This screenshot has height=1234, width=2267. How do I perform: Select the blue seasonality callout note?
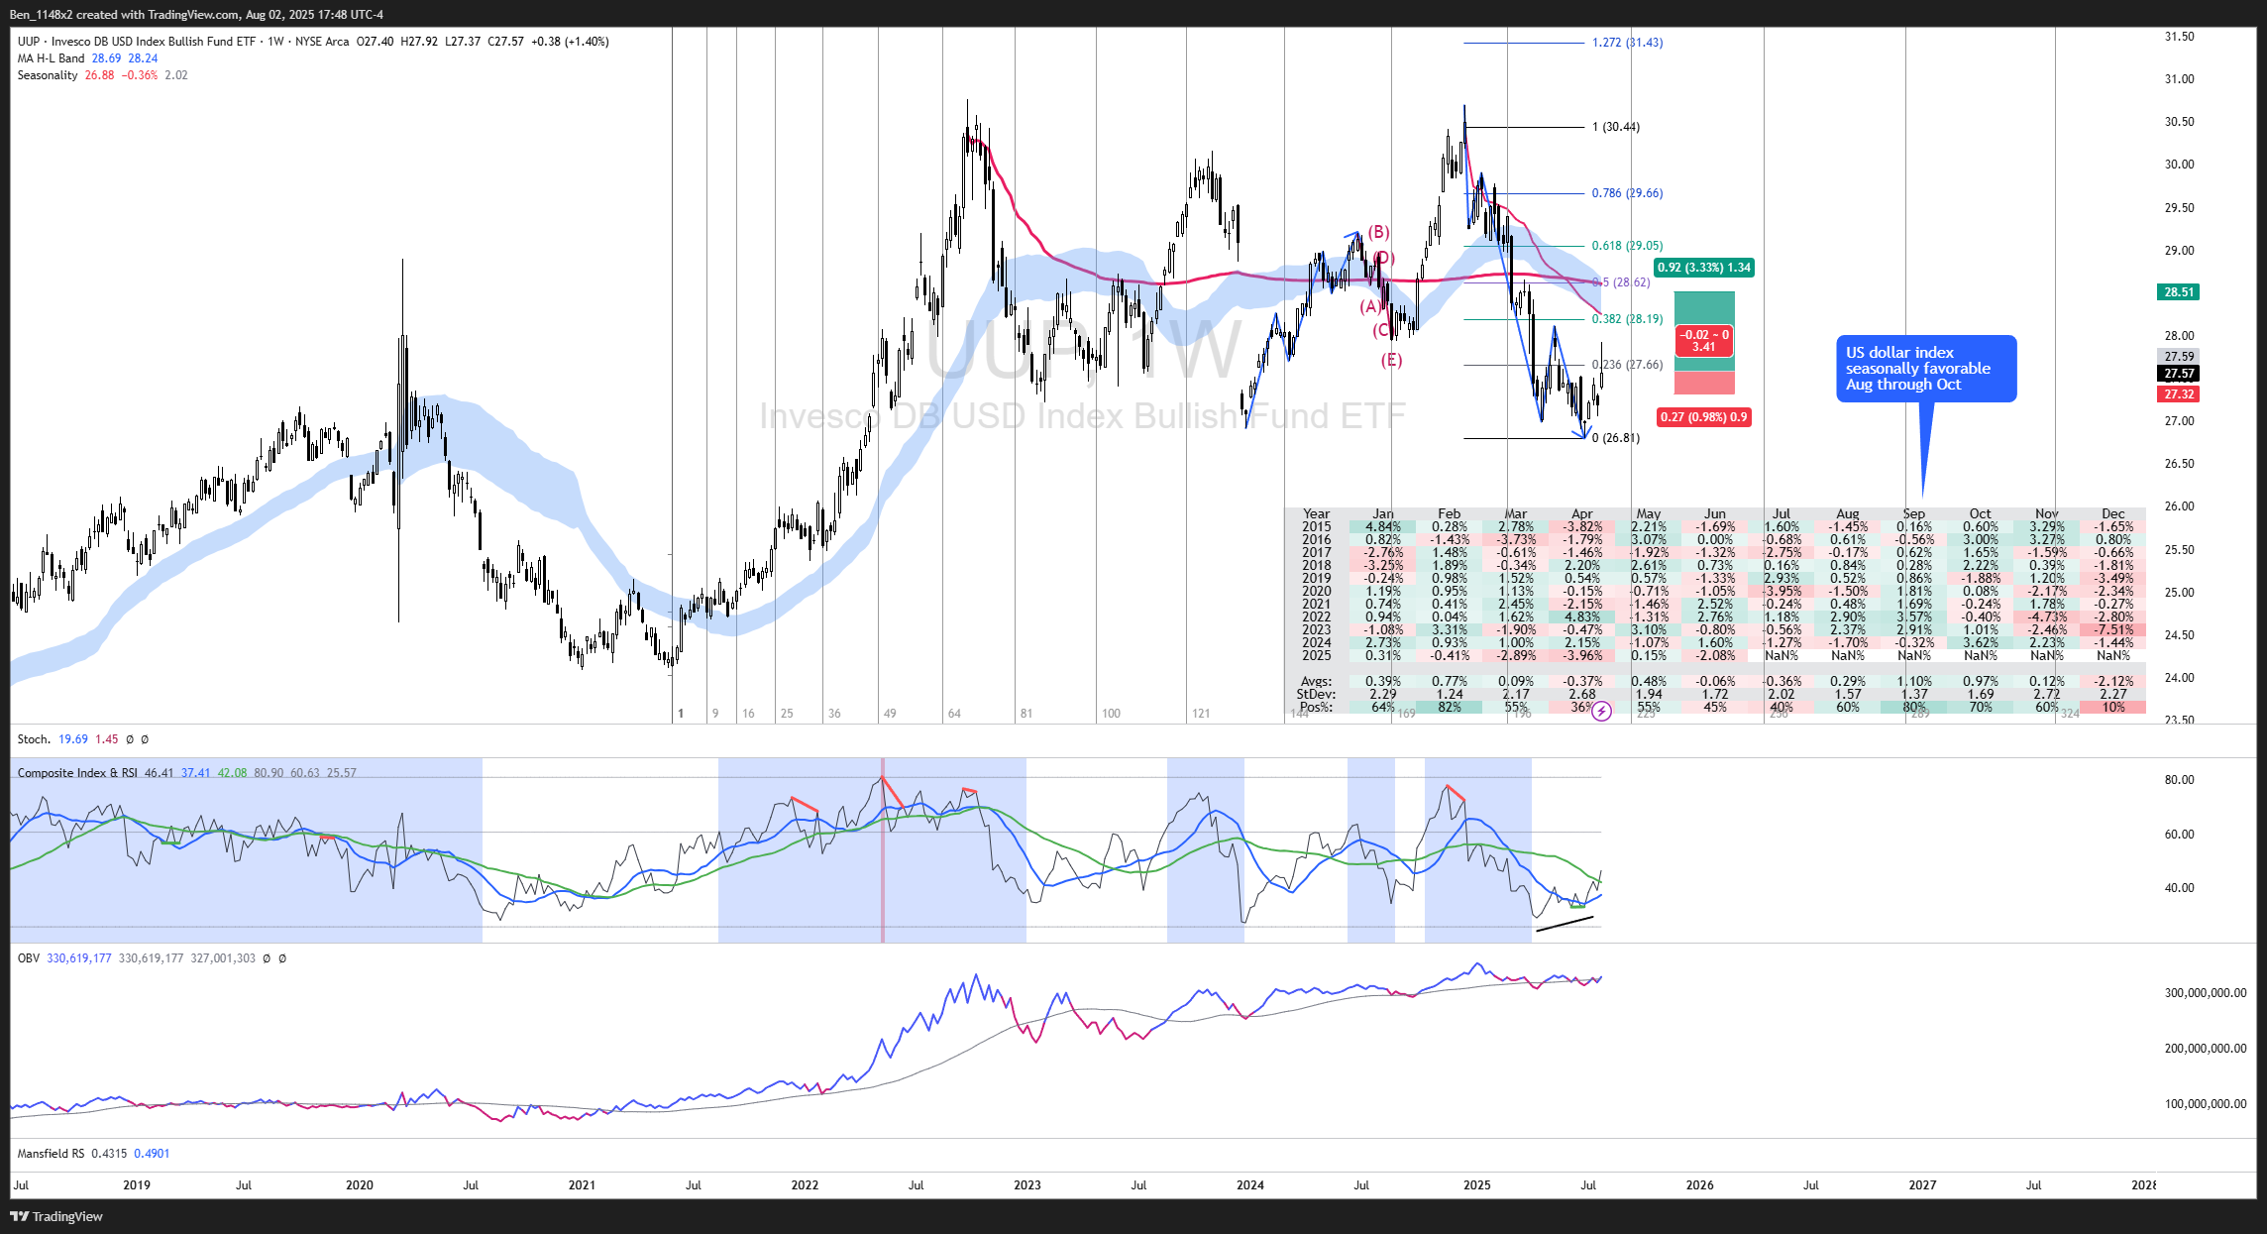click(1925, 369)
